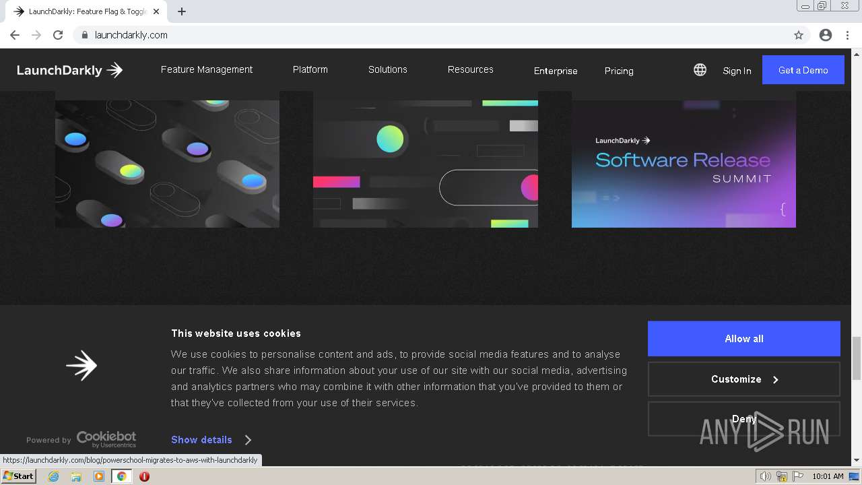
Task: Go to Enterprise page
Action: coord(556,71)
